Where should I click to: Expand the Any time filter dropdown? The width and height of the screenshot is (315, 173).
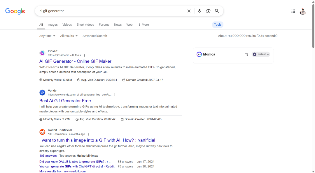pyautogui.click(x=47, y=36)
